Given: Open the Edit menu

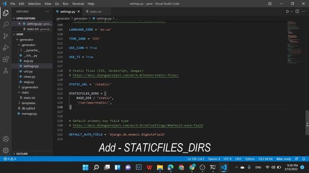Looking at the screenshot, I should [21, 4].
